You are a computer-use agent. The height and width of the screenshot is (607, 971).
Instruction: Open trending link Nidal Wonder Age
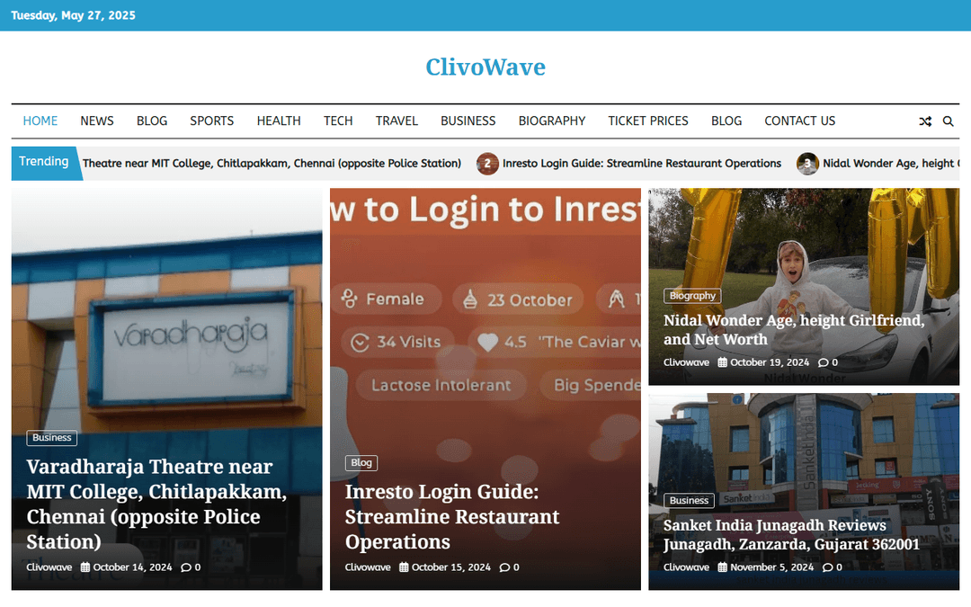pyautogui.click(x=891, y=164)
